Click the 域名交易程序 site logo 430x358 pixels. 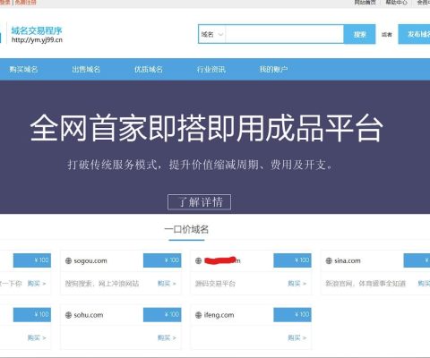(37, 34)
